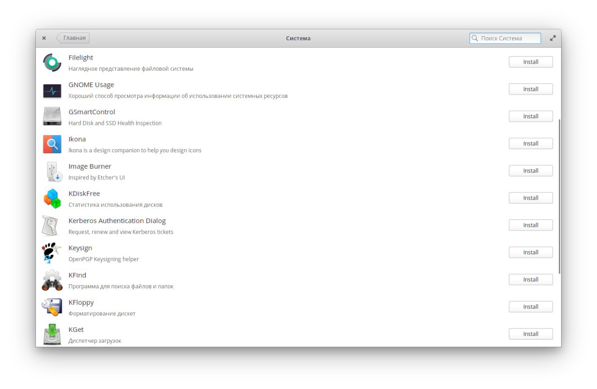Install GSmartControl
The image size is (597, 389).
(531, 116)
